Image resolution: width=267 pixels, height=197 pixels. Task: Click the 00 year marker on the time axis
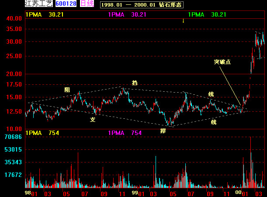(x=238, y=192)
